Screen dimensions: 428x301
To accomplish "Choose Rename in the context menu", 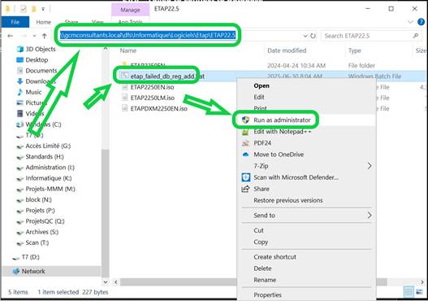I will [x=265, y=280].
